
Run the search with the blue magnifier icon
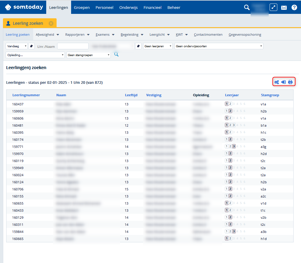click(116, 55)
